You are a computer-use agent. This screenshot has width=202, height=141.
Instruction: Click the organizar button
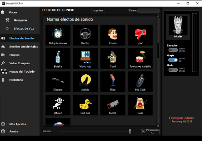coord(98,10)
